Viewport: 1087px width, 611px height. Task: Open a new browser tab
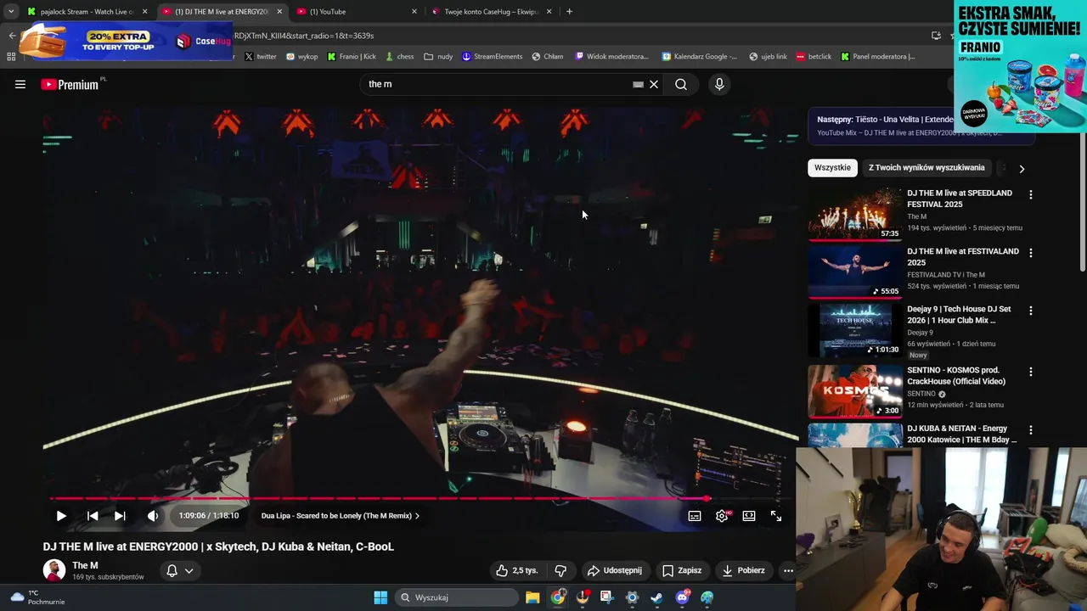click(x=569, y=12)
